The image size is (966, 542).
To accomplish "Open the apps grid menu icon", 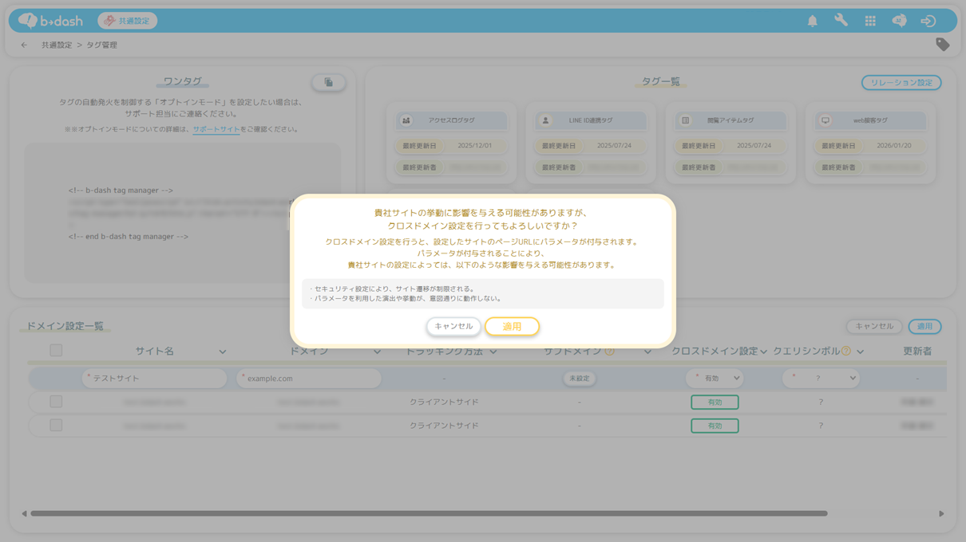I will point(870,22).
